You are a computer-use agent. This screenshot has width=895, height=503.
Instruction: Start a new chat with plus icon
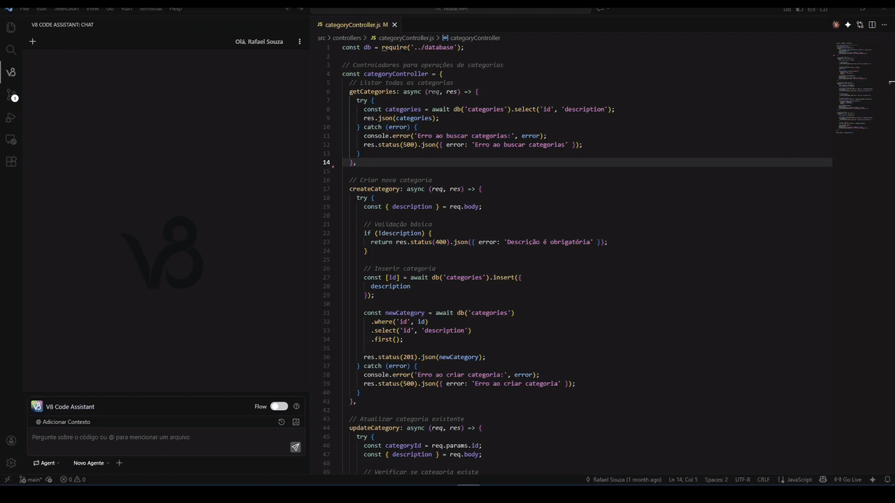(x=32, y=41)
